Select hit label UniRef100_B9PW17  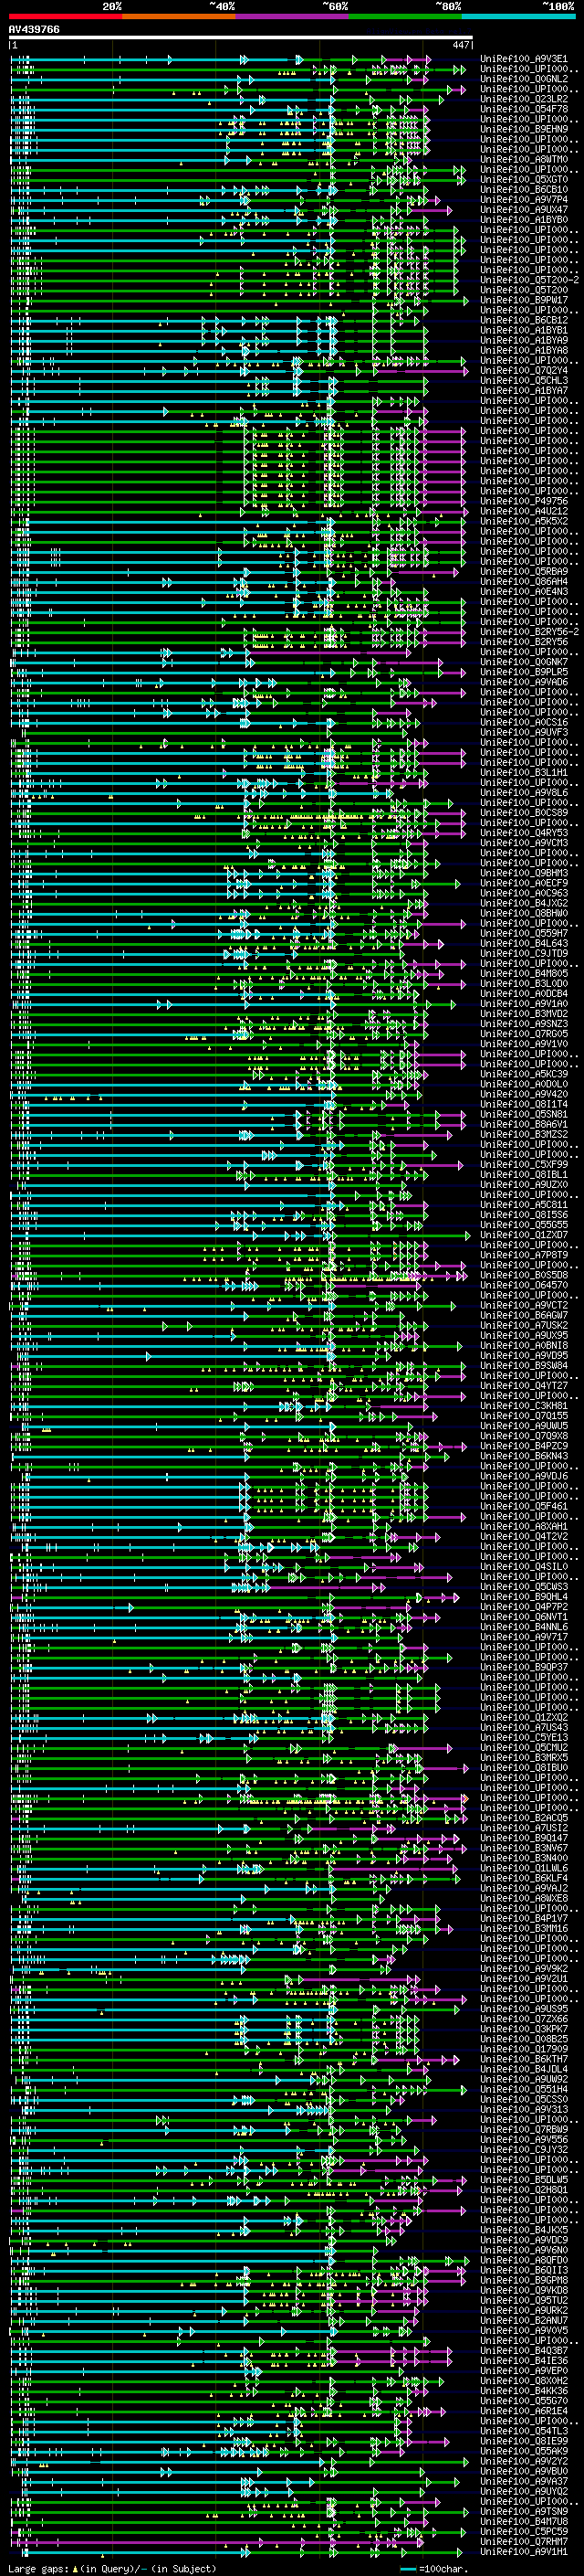[x=524, y=300]
